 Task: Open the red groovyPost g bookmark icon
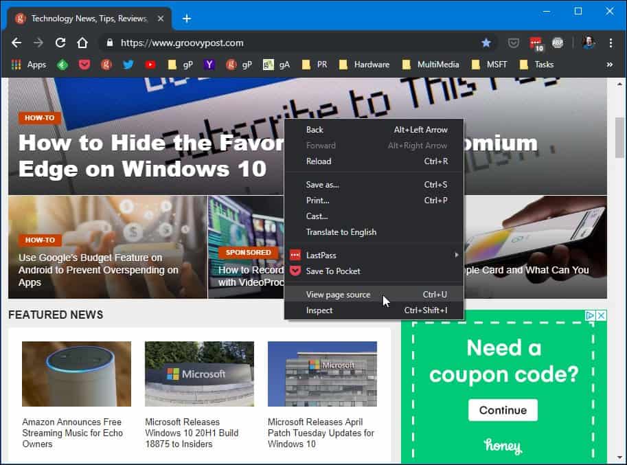(x=106, y=65)
